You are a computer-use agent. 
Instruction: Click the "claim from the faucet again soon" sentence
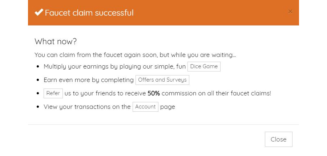coord(135,55)
